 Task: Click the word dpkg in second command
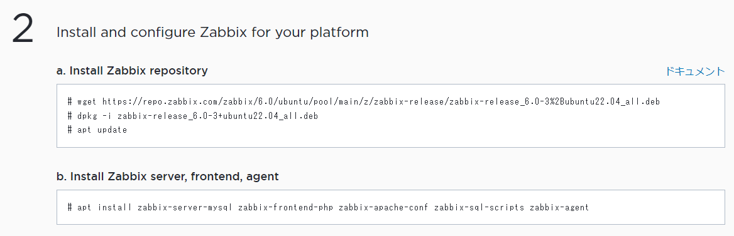click(87, 116)
